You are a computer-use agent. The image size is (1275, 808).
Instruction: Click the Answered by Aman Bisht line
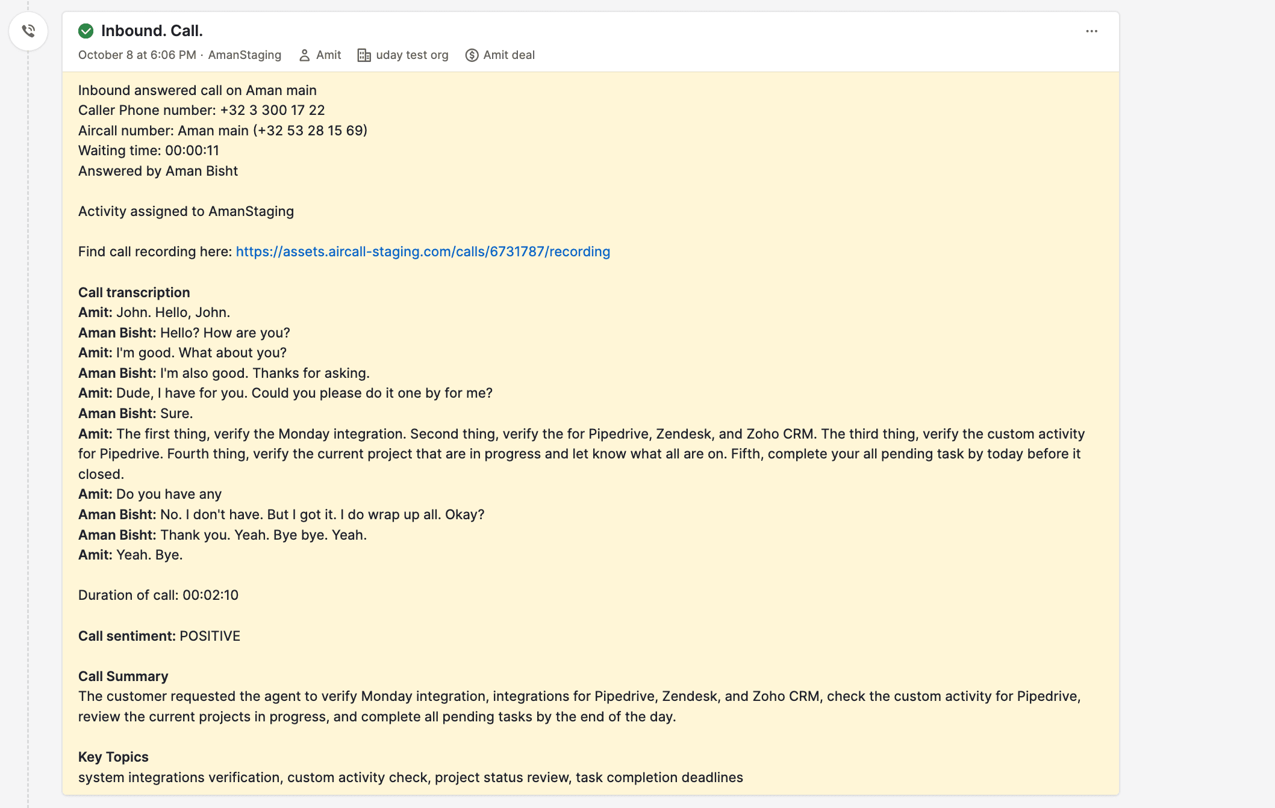click(158, 171)
